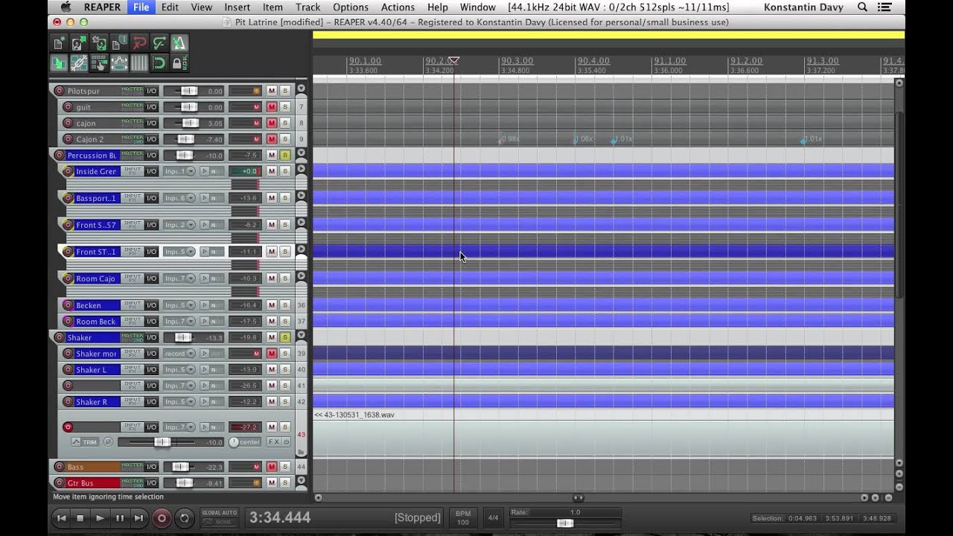
Task: Disarm record on Inside Gren track
Action: point(68,171)
